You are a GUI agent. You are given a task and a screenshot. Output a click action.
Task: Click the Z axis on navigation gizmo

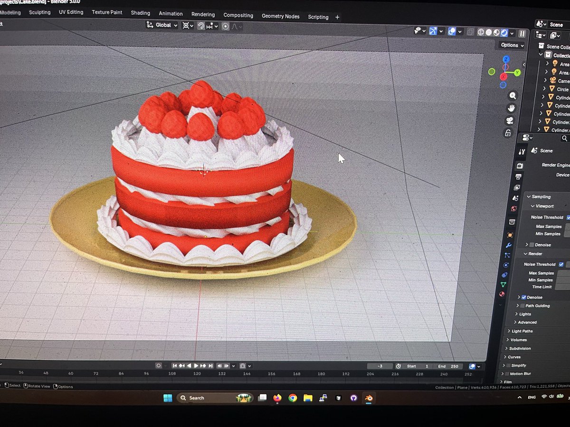(x=506, y=59)
